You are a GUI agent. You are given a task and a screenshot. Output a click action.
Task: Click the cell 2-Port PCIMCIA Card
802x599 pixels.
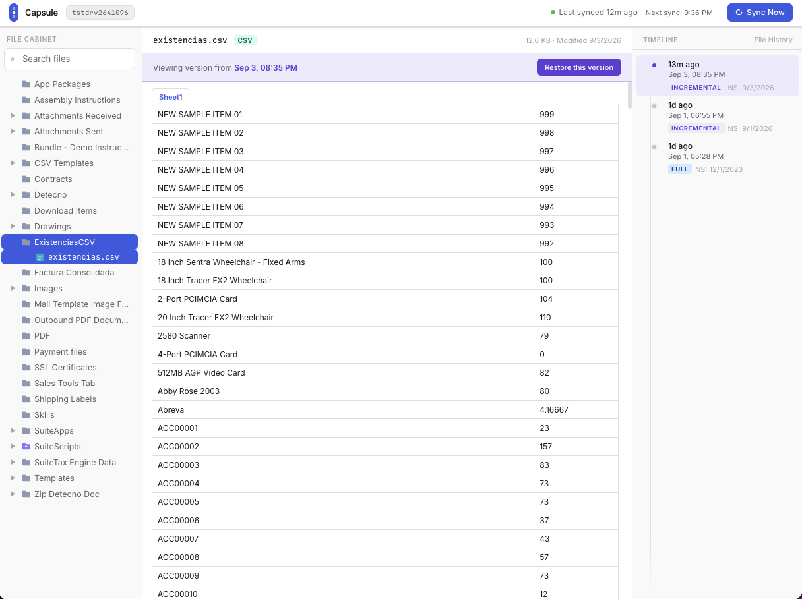[343, 299]
